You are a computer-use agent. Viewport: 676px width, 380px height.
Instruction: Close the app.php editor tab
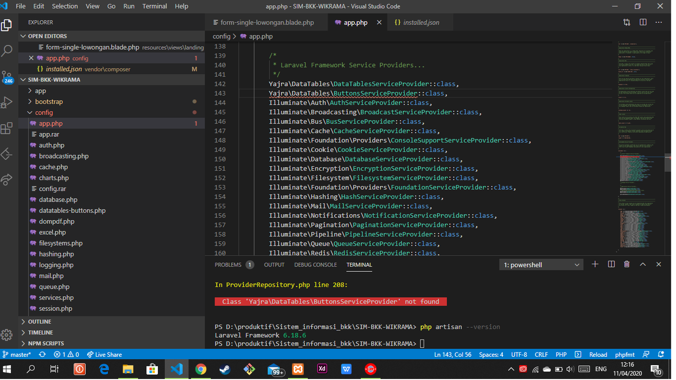point(379,23)
